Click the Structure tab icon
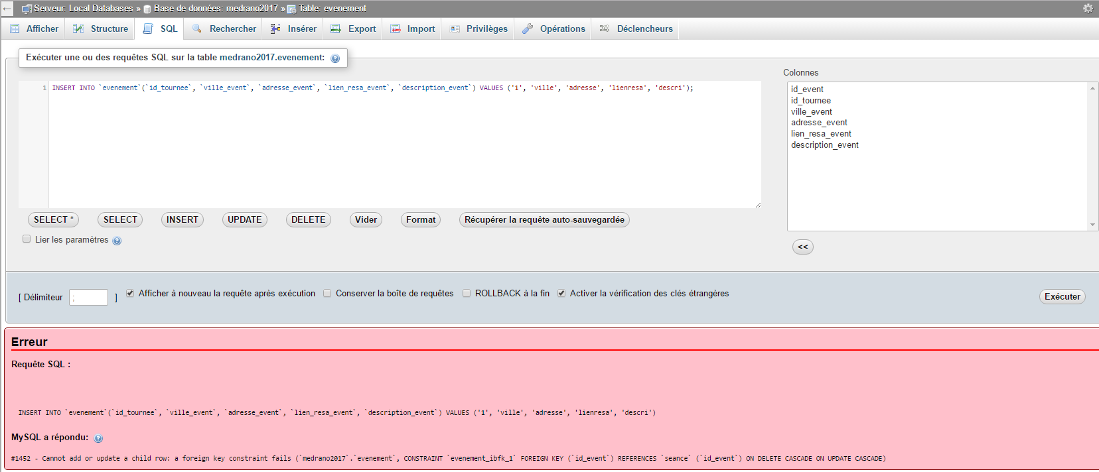The height and width of the screenshot is (472, 1099). 78,29
